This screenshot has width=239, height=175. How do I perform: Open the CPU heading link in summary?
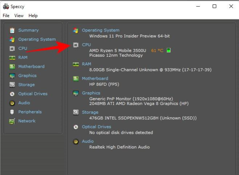86,45
